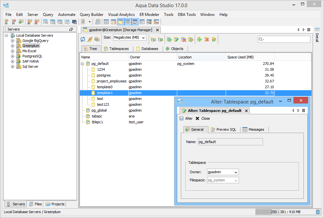
Task: Click the Close button in Alter dialog
Action: [203, 118]
